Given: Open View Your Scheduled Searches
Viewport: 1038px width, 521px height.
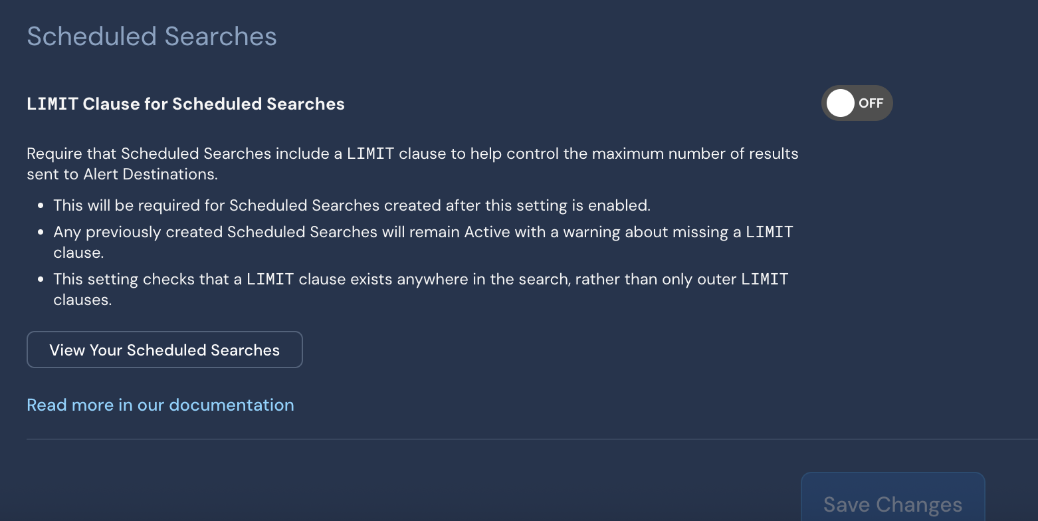Looking at the screenshot, I should (165, 350).
